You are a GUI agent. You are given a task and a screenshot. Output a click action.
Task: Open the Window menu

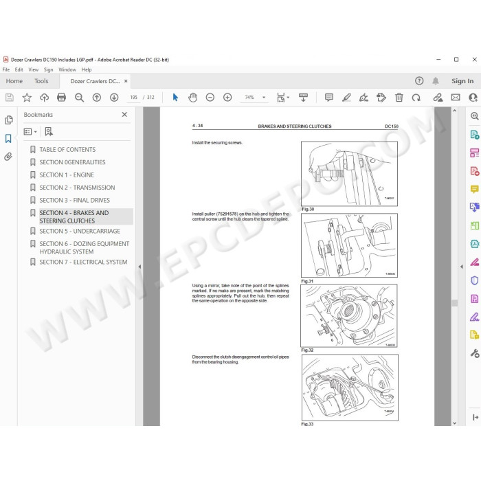(x=67, y=69)
